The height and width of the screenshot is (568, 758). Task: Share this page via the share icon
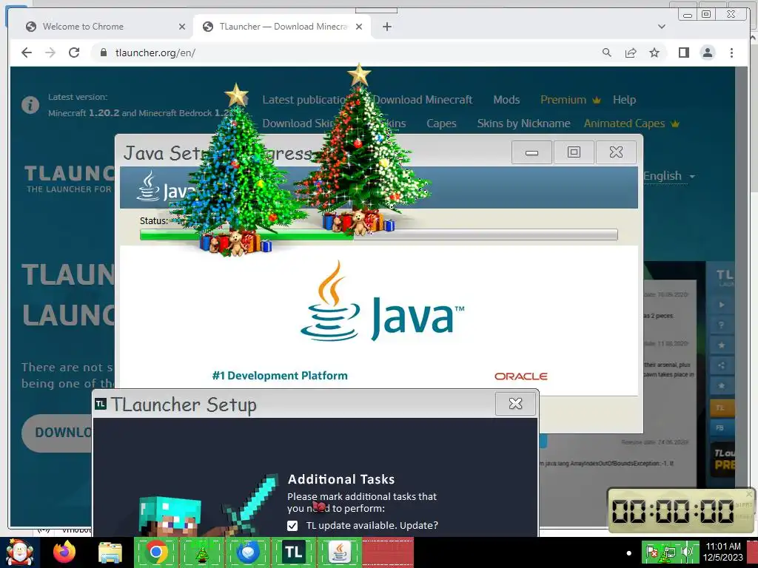[x=631, y=53]
